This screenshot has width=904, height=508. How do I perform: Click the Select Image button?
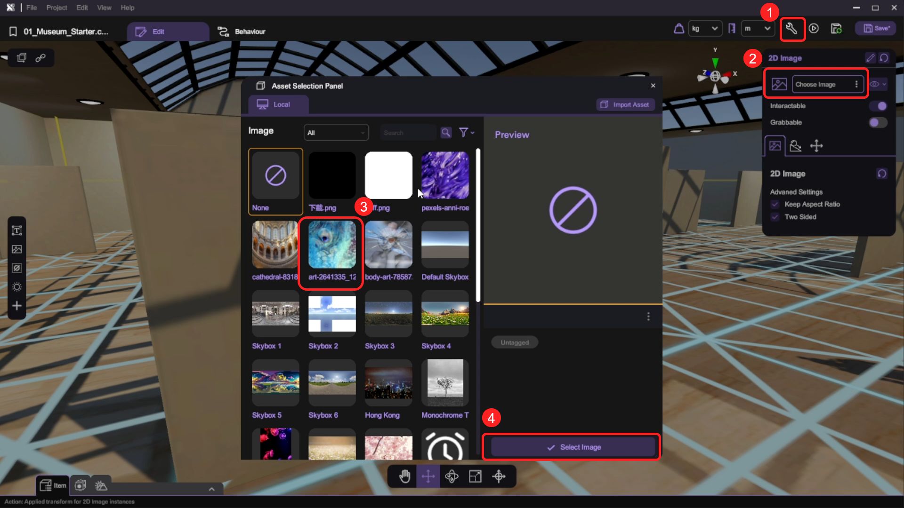[x=573, y=447]
